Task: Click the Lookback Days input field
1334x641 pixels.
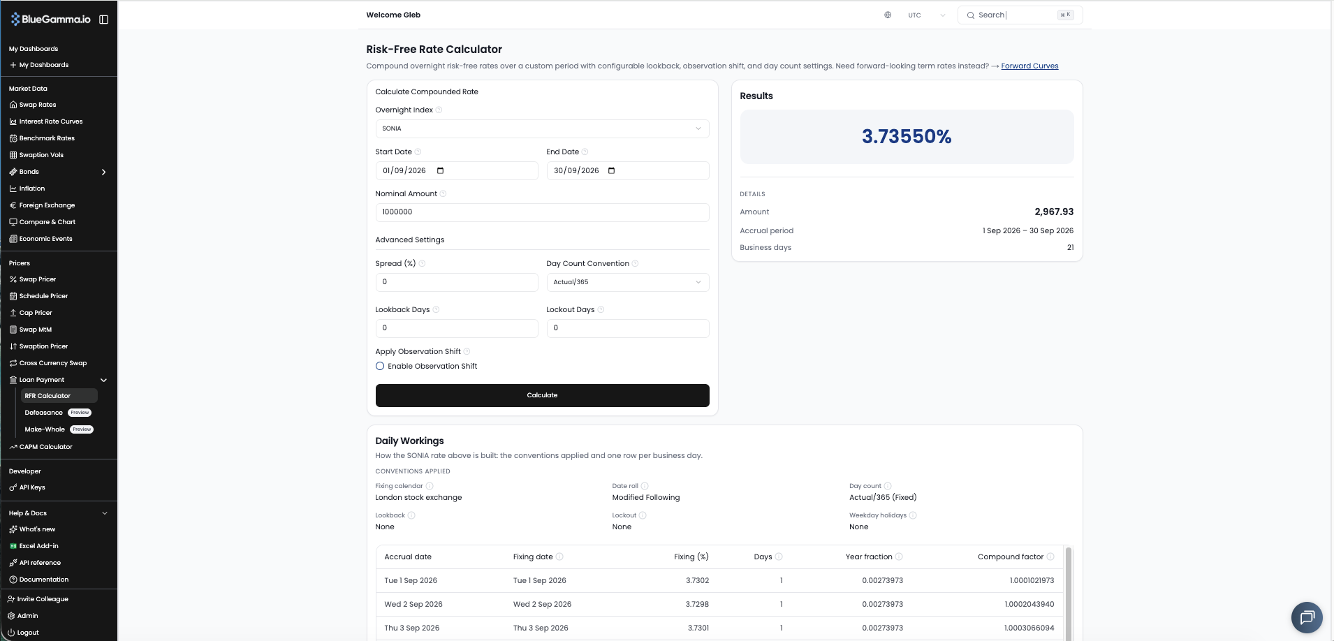Action: 457,328
